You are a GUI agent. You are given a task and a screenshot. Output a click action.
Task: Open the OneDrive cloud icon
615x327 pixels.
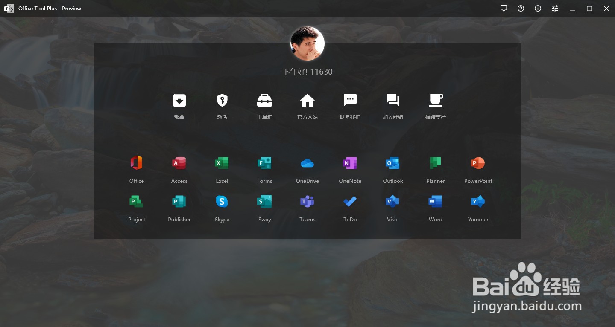(307, 163)
